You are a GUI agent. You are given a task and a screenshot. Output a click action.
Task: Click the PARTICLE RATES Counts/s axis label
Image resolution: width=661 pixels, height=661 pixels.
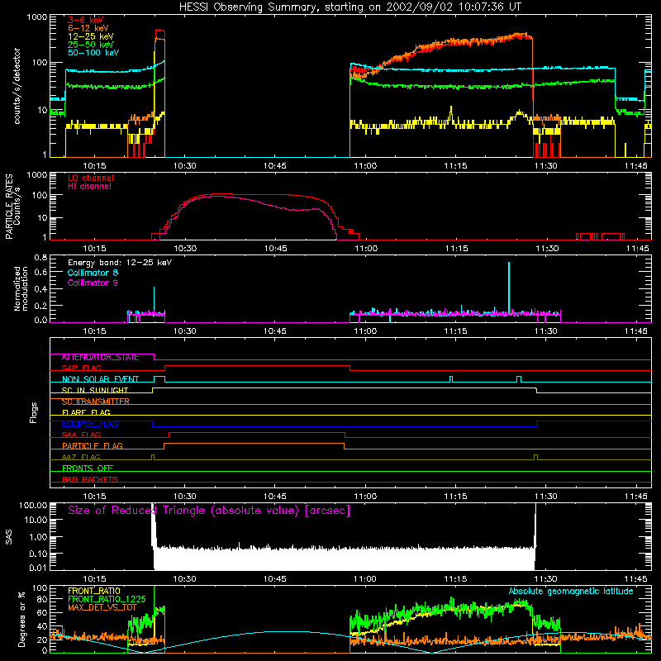click(13, 207)
